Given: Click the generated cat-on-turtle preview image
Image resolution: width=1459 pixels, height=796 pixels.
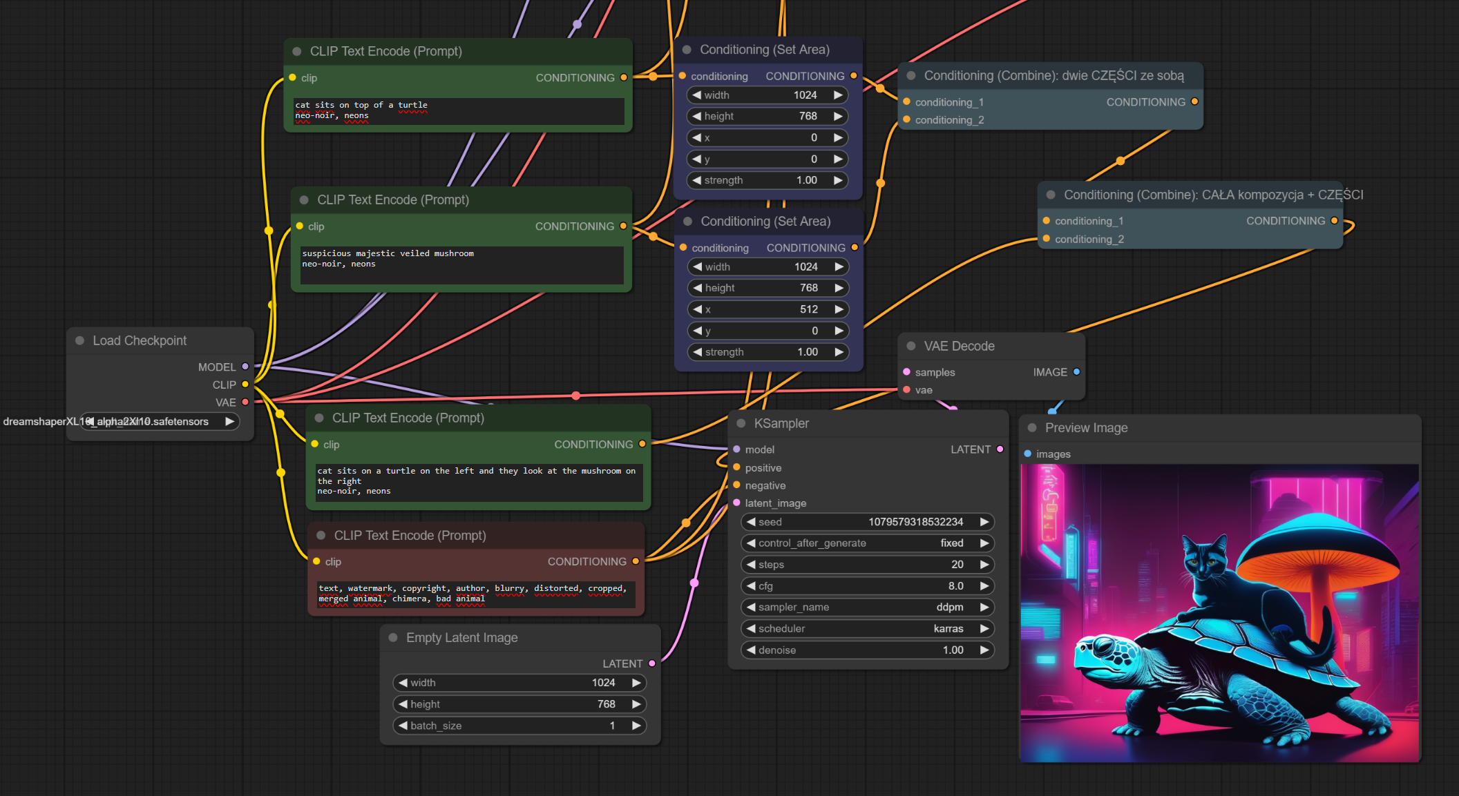Looking at the screenshot, I should (x=1220, y=612).
